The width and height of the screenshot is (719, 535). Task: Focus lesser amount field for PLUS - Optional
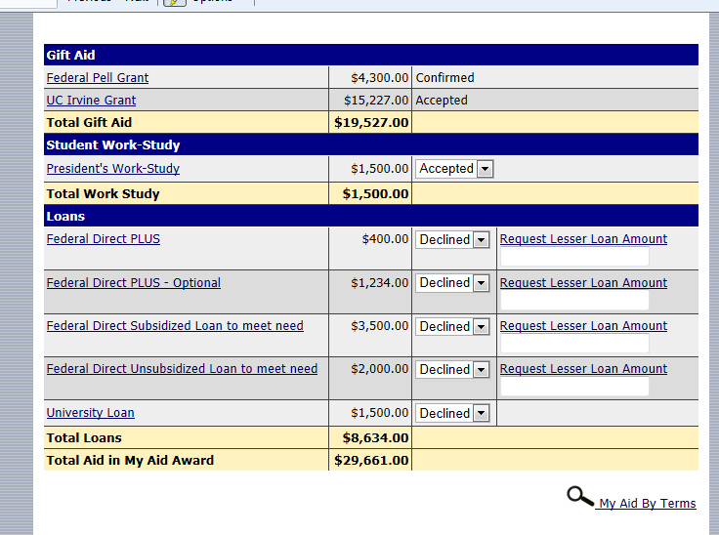pyautogui.click(x=574, y=301)
